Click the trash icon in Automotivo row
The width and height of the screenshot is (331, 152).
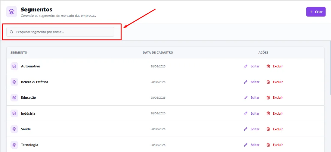click(x=268, y=66)
